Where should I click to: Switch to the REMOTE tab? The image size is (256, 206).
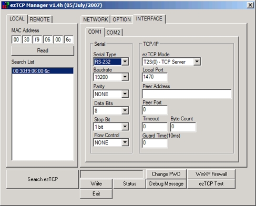pyautogui.click(x=39, y=19)
